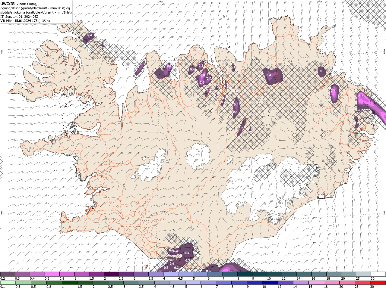Click the '20W' longitude label at top

click(160, 2)
